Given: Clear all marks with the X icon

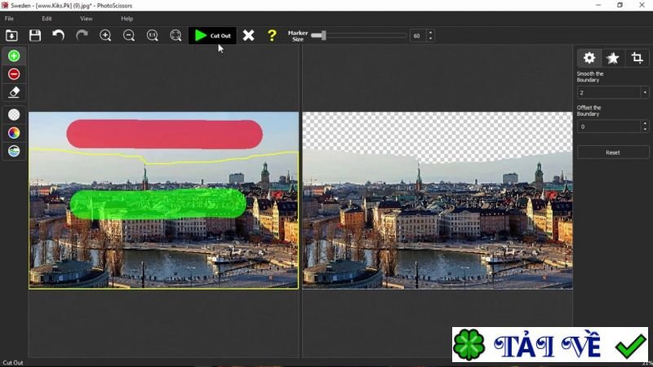Looking at the screenshot, I should pyautogui.click(x=249, y=35).
